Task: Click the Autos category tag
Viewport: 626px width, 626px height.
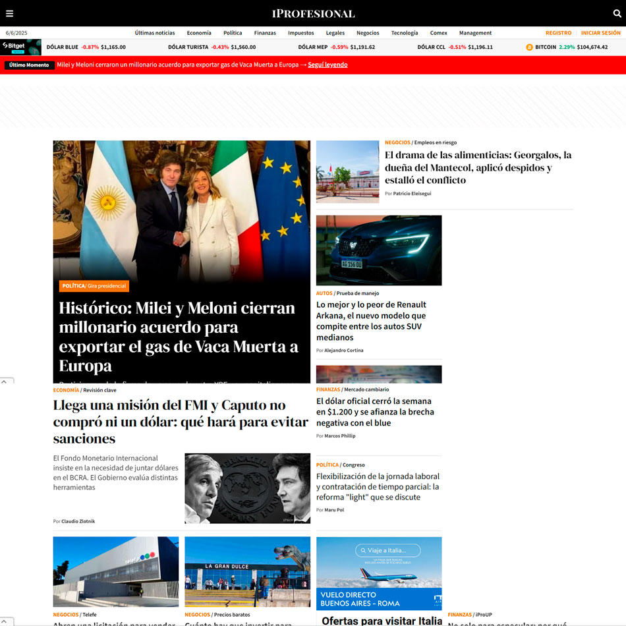Action: 324,293
